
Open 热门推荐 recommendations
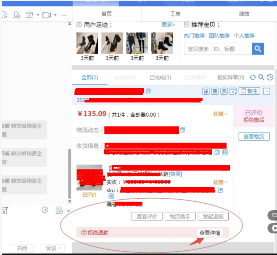click(194, 36)
